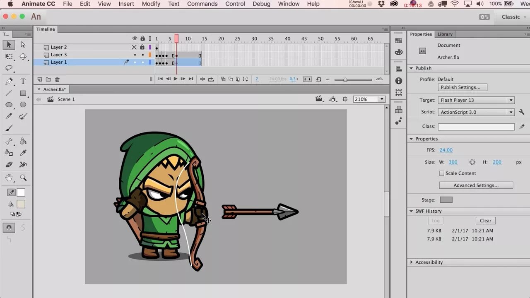Viewport: 530px width, 298px height.
Task: Select the Subselection tool
Action: pos(23,45)
